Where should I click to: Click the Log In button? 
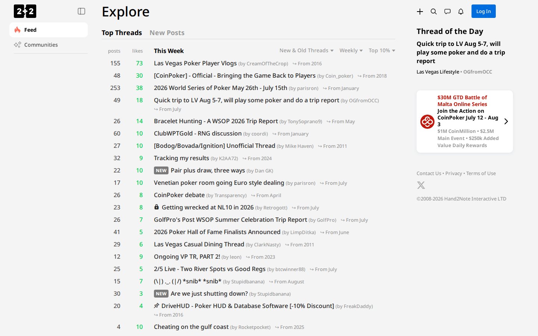coord(483,11)
